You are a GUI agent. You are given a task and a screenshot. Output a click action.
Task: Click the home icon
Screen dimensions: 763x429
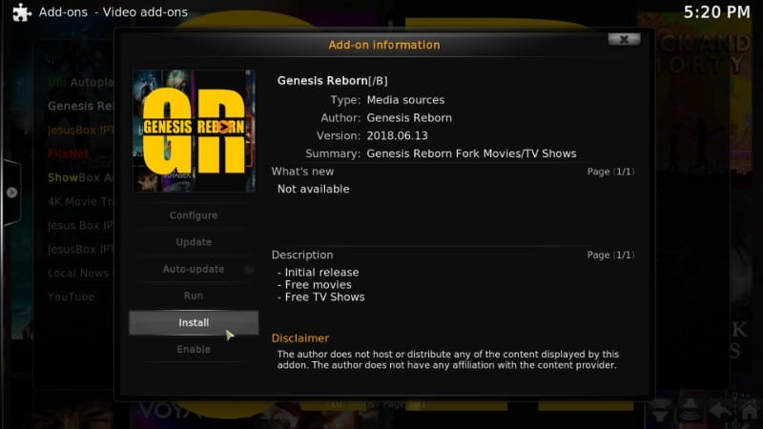(750, 411)
